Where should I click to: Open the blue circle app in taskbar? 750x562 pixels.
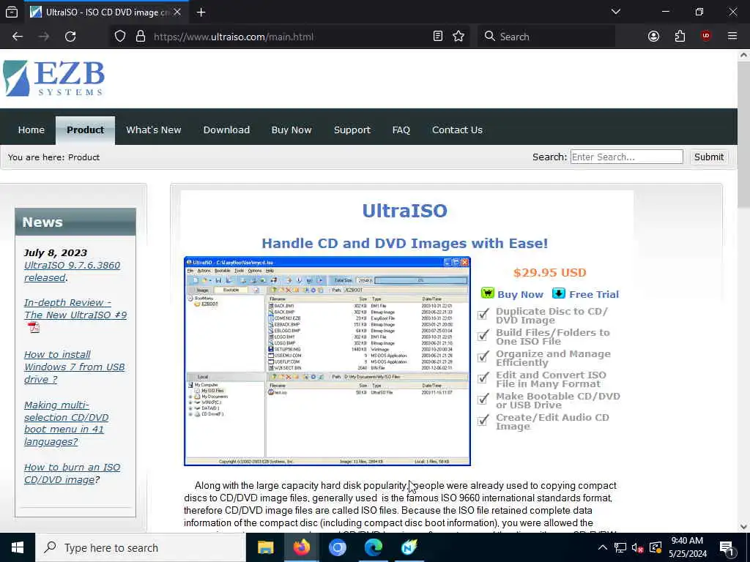(337, 547)
